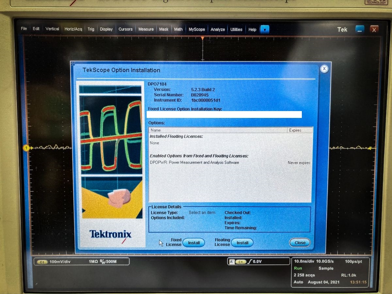The height and width of the screenshot is (294, 392).
Task: Open the Utilities menu
Action: pos(237,29)
